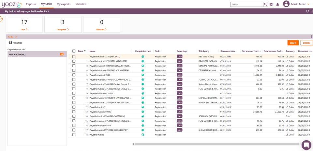Image resolution: width=313 pixels, height=151 pixels.
Task: Click Payable invoice 0457427490 name
Action: 111,70
